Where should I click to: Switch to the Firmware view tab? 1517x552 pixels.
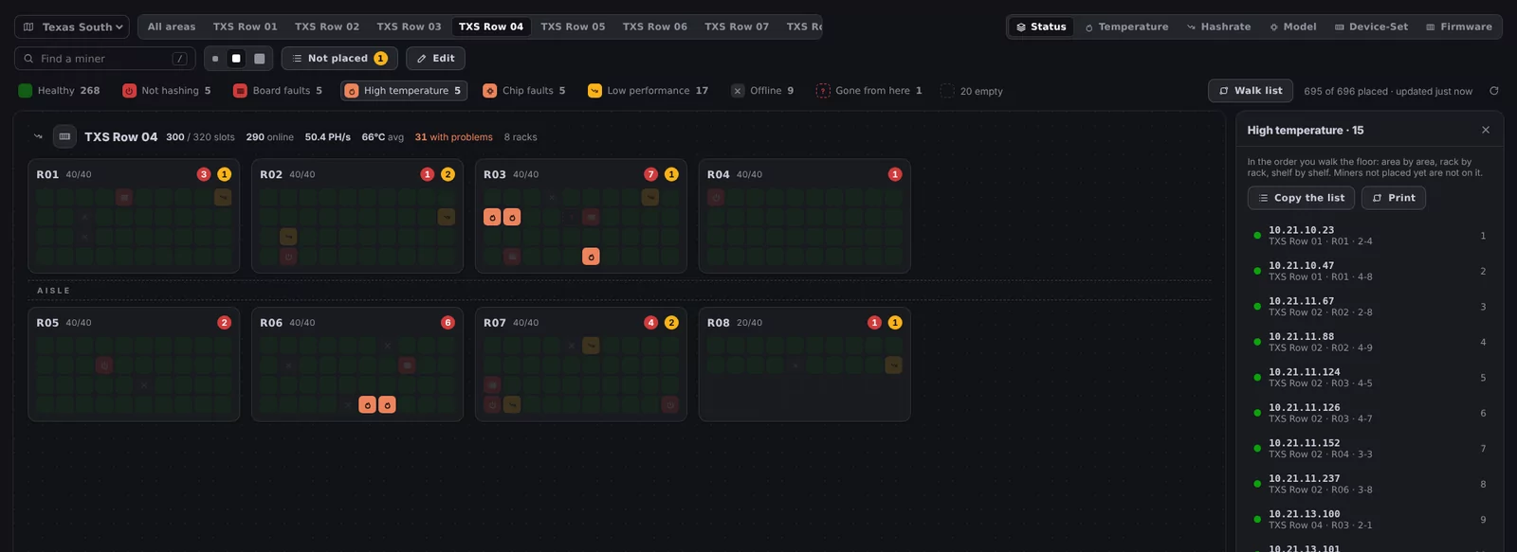pyautogui.click(x=1459, y=27)
